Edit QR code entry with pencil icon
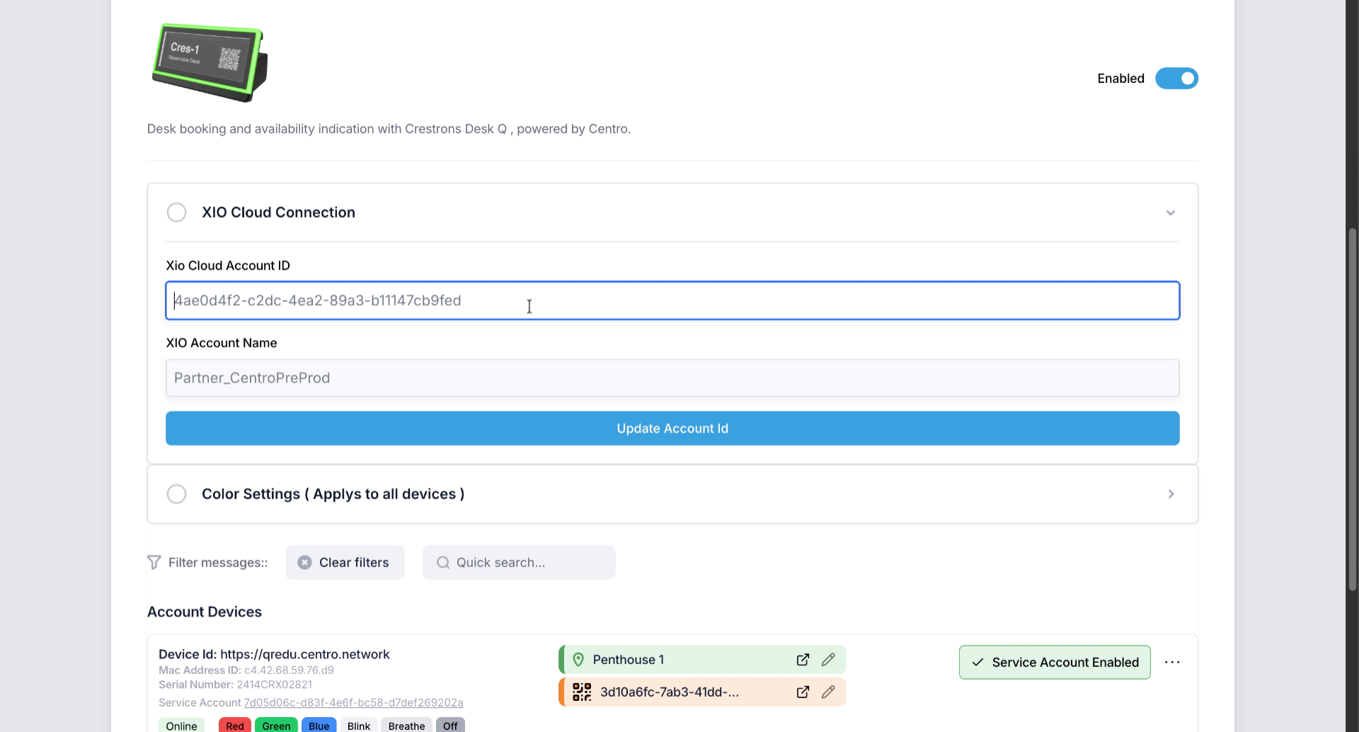The height and width of the screenshot is (732, 1359). [x=828, y=692]
